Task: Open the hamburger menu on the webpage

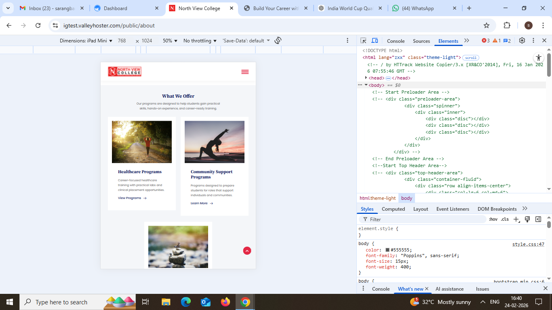Action: (x=245, y=72)
